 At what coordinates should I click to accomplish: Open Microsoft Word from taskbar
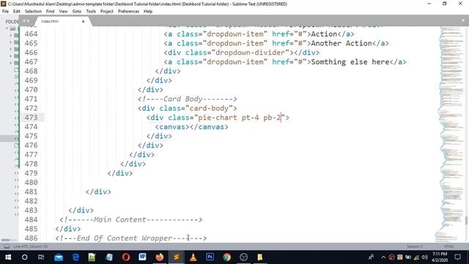142,257
